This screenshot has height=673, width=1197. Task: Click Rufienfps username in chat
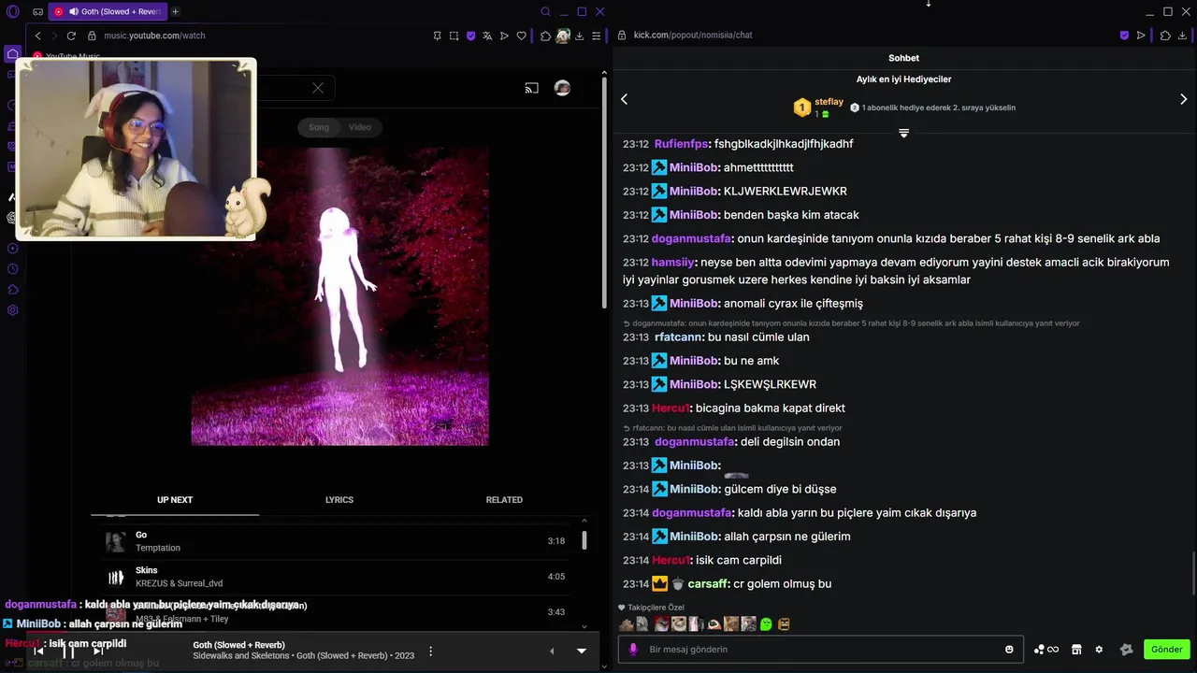(681, 144)
